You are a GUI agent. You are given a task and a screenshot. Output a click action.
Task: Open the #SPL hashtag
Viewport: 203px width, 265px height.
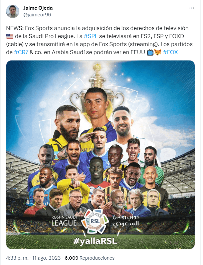pyautogui.click(x=91, y=36)
